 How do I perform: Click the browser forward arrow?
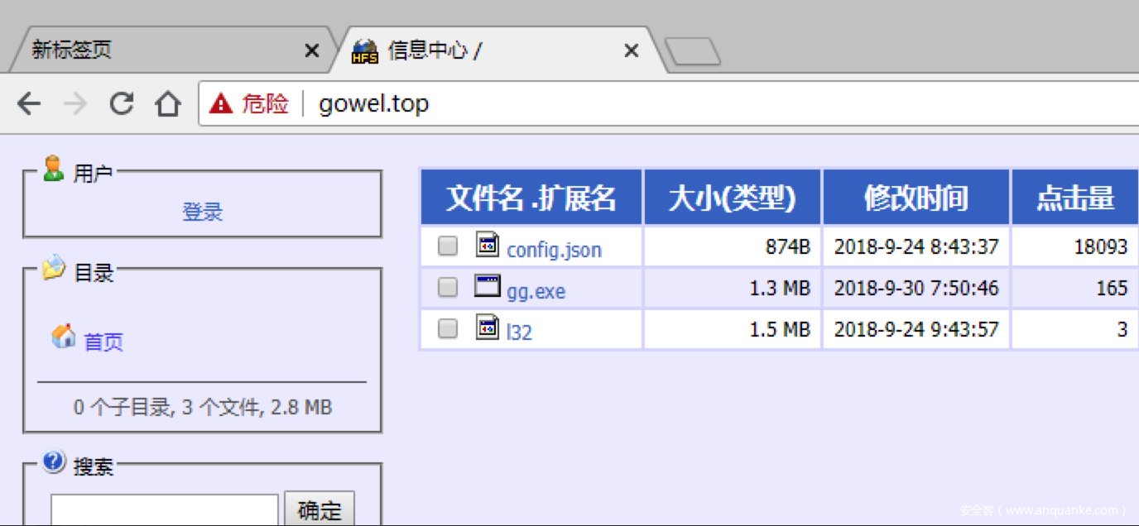[75, 104]
